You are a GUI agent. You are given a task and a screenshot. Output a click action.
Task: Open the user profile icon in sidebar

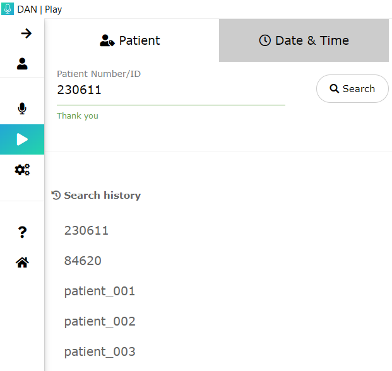pos(22,63)
